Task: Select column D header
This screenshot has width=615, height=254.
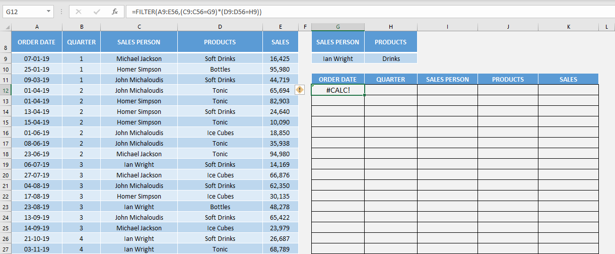Action: (220, 27)
